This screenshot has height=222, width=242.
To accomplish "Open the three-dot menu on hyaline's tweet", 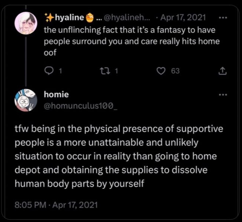I will pyautogui.click(x=222, y=18).
